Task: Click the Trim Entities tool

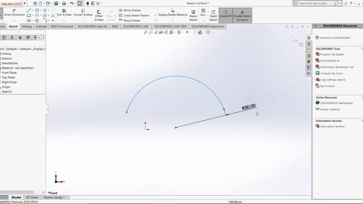Action: pyautogui.click(x=64, y=12)
